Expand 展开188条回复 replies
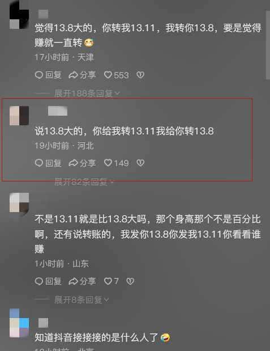The image size is (270, 351). (87, 94)
